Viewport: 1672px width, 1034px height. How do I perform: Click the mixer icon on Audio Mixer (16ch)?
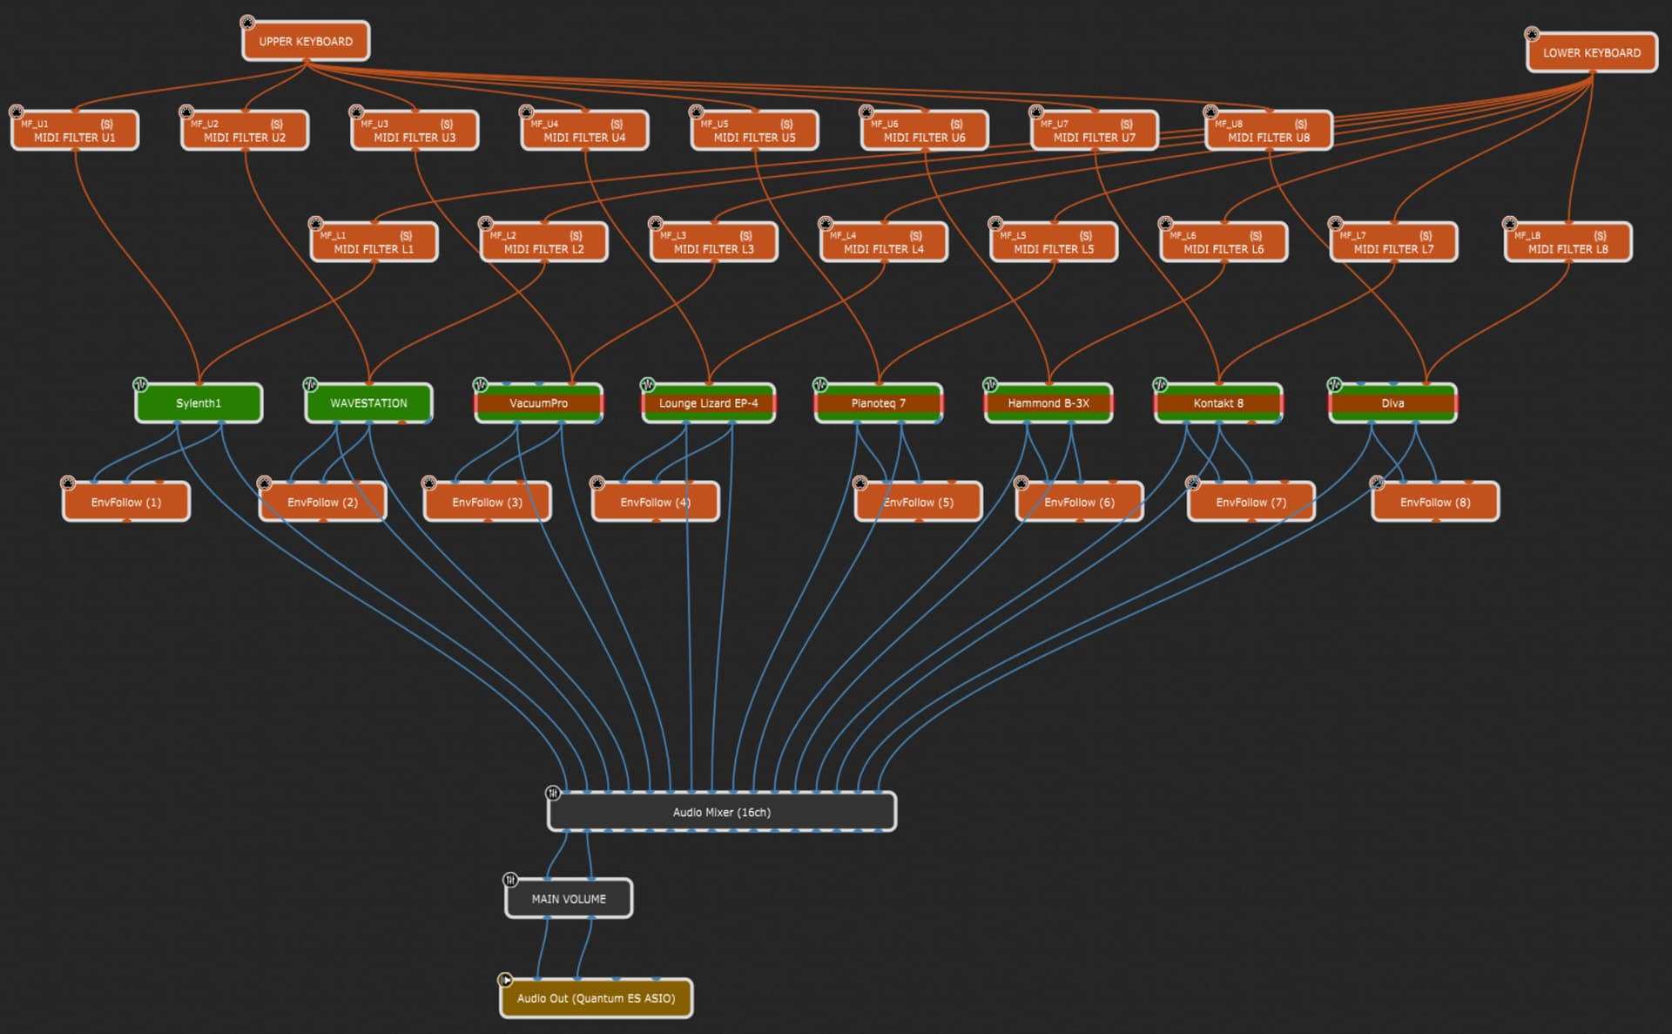pos(553,793)
